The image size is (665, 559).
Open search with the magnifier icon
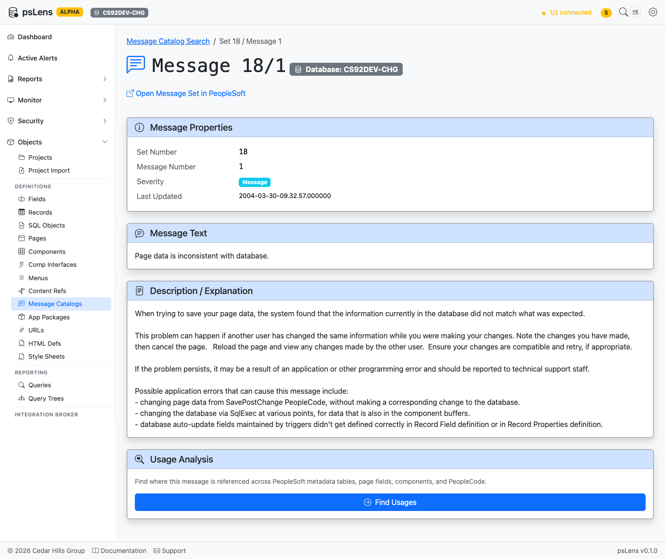point(623,12)
